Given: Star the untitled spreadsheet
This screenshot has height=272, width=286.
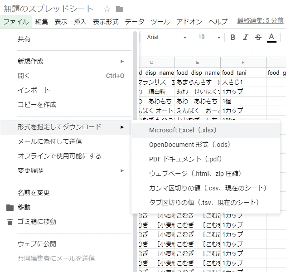Looking at the screenshot, I should pos(107,9).
